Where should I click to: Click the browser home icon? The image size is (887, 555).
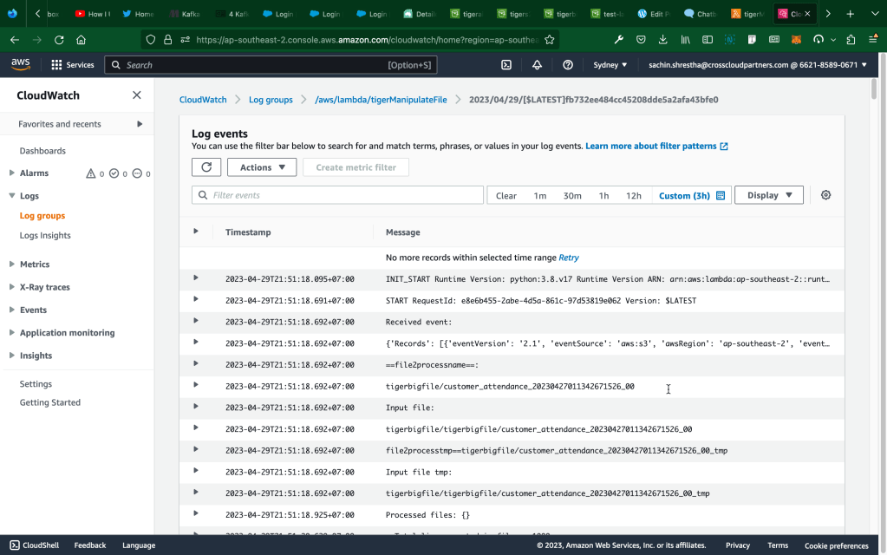[x=81, y=40]
